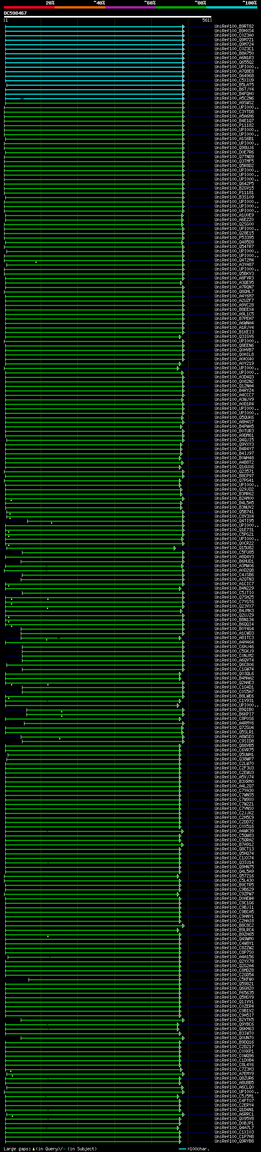The width and height of the screenshot is (261, 1152).
Task: Select the UniRef100_P11181 label
Action: (x=234, y=193)
